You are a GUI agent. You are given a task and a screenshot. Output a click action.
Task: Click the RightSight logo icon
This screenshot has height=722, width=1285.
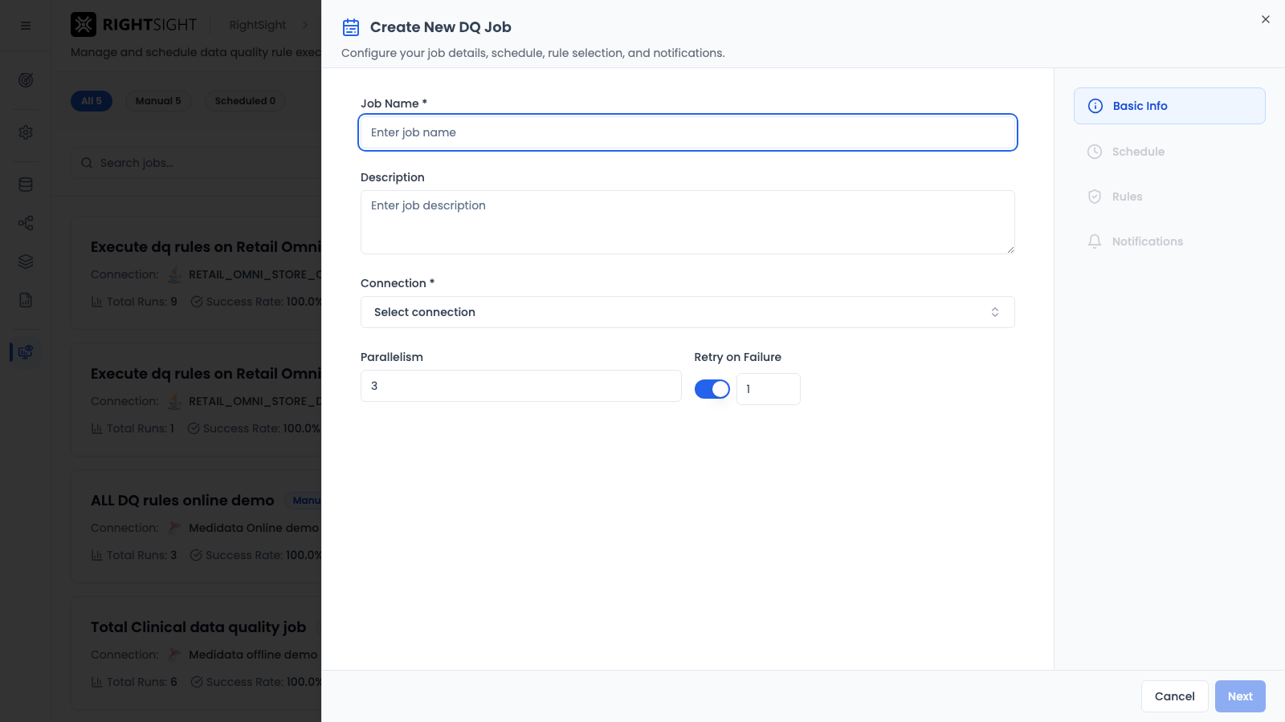[x=84, y=25]
